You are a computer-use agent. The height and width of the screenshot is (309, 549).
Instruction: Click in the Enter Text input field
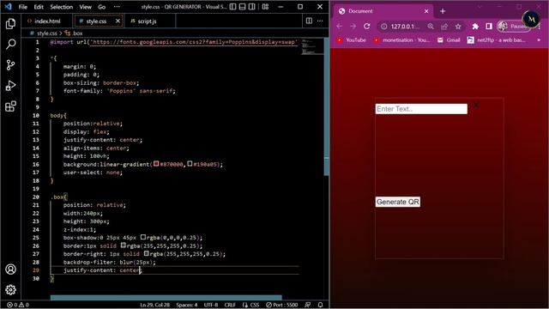click(x=421, y=109)
